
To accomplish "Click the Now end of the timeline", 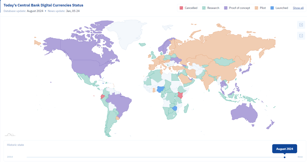I will click(x=300, y=157).
